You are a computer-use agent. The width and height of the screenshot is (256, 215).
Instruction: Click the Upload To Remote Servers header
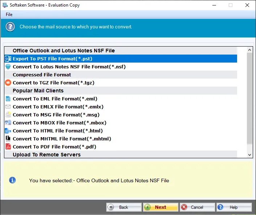pos(121,154)
